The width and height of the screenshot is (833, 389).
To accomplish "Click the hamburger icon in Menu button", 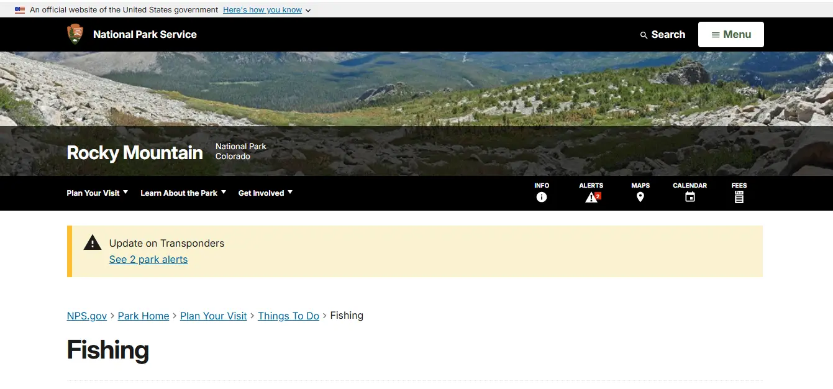I will coord(716,35).
